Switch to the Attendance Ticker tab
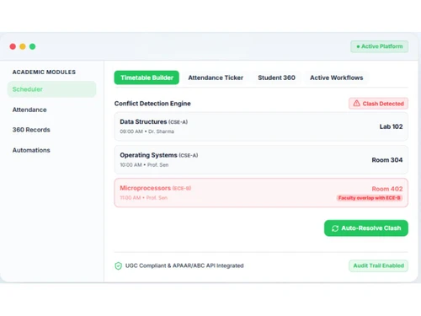The width and height of the screenshot is (421, 316). pos(216,78)
